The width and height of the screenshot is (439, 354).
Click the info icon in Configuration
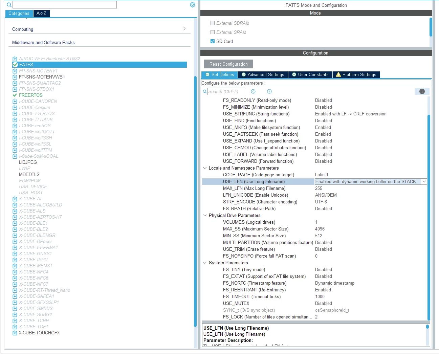tap(422, 91)
